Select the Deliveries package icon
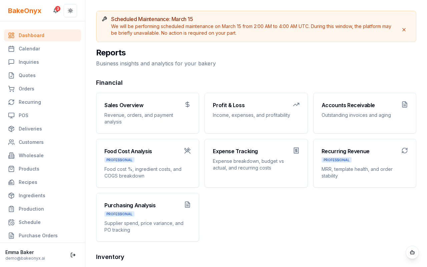Viewport: 427px width, 267px height. click(x=11, y=129)
